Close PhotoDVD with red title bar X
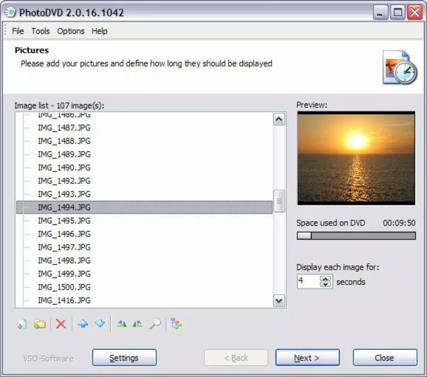This screenshot has width=427, height=377. 415,12
